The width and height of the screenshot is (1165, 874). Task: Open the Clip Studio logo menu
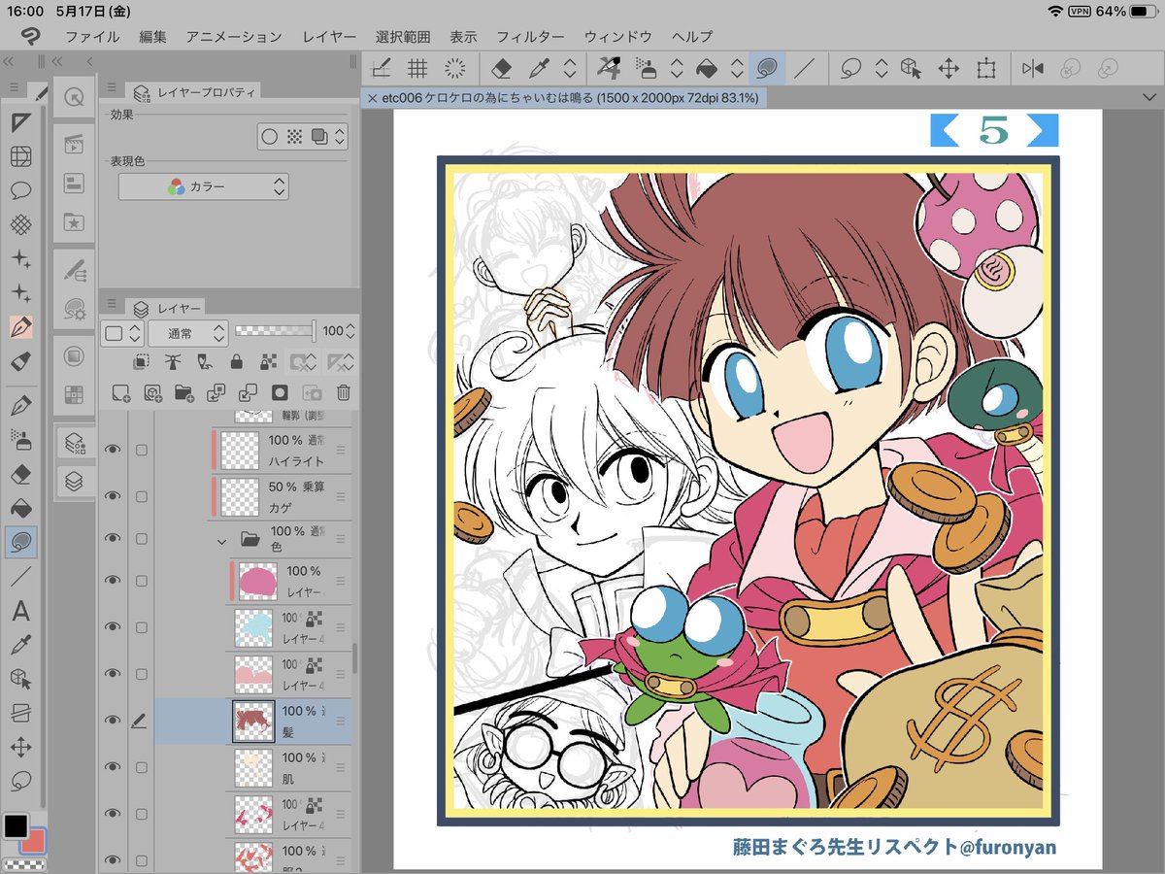pos(32,37)
